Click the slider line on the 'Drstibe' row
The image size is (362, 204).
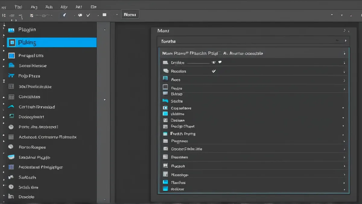point(198,63)
